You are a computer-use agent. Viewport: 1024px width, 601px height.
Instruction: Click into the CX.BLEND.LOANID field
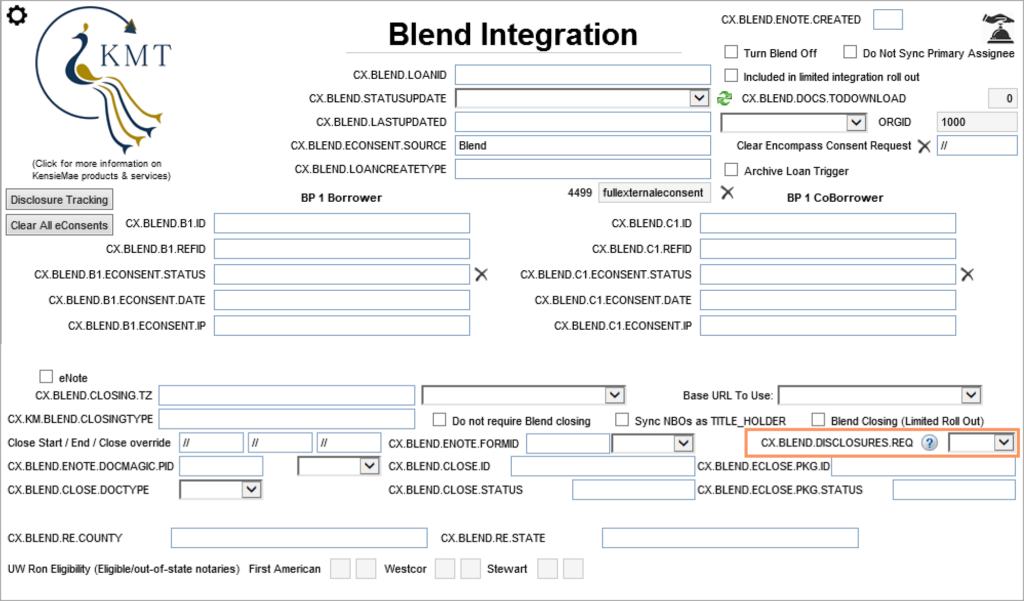click(x=582, y=75)
